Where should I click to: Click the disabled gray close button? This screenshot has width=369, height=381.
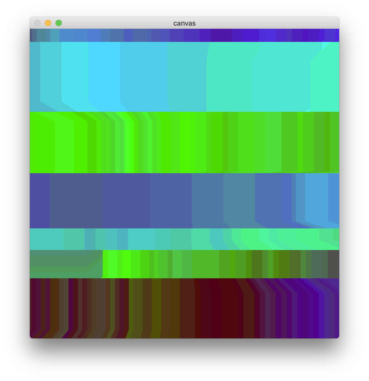pyautogui.click(x=37, y=23)
